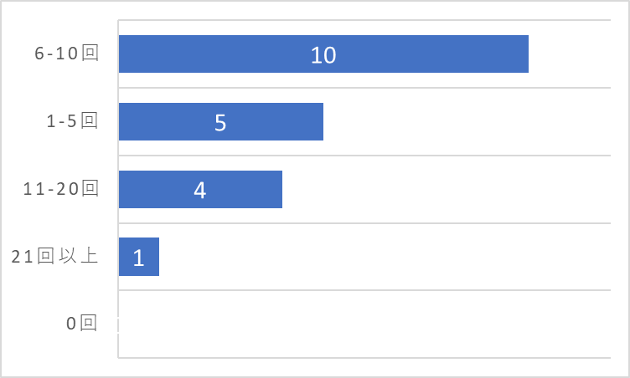Screen dimensions: 630x378
Task: Click gridline between 21回以上 and 0回 rows
Action: tap(364, 289)
